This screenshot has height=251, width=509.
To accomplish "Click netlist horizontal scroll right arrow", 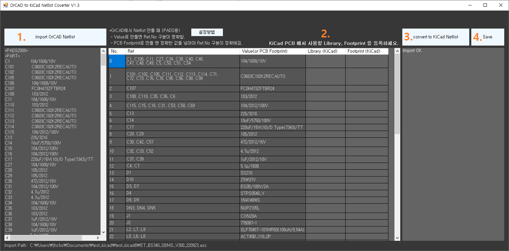I will pyautogui.click(x=98, y=238).
